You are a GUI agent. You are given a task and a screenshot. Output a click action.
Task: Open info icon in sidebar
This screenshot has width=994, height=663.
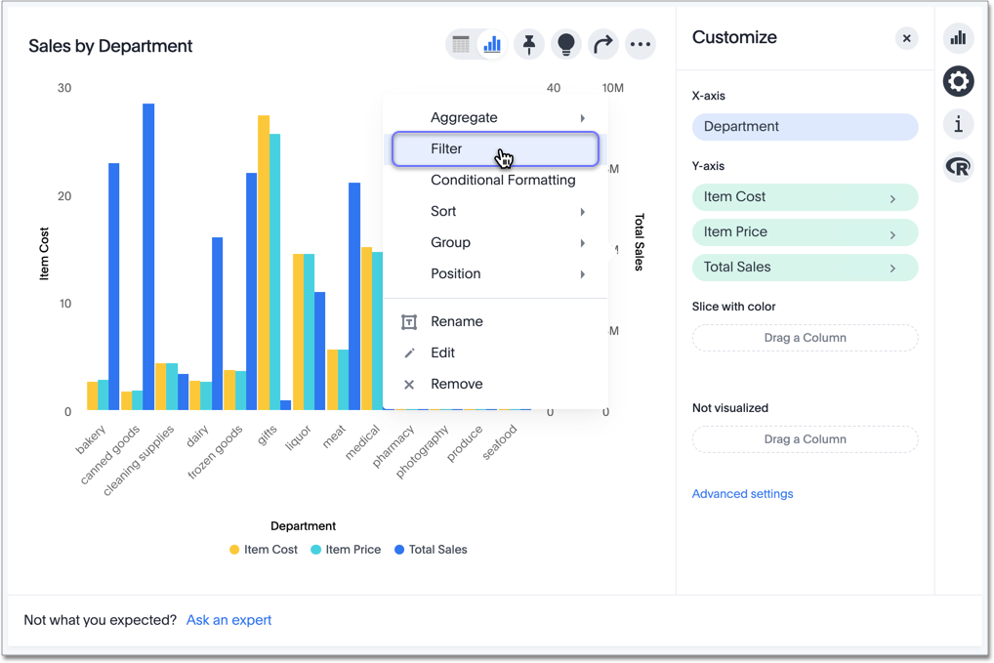coord(958,124)
